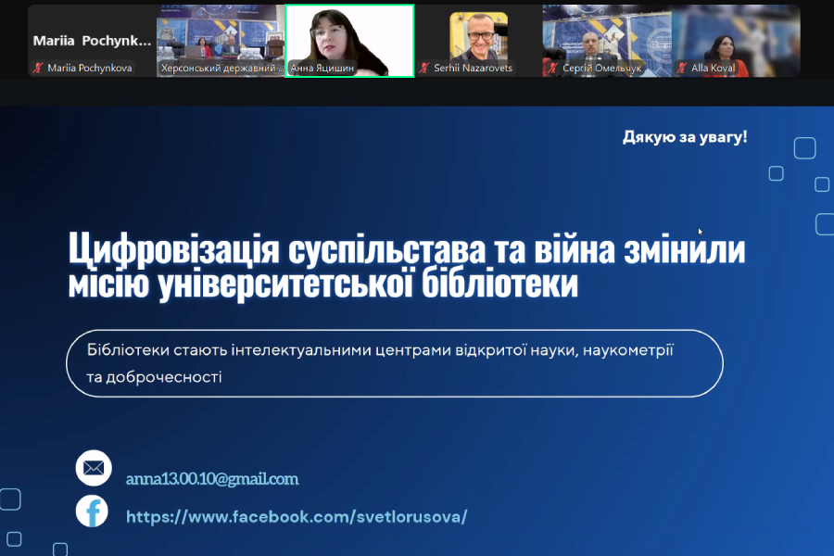Open the facebook.com/svetlorusova link
The width and height of the screenshot is (834, 556).
coord(297,516)
